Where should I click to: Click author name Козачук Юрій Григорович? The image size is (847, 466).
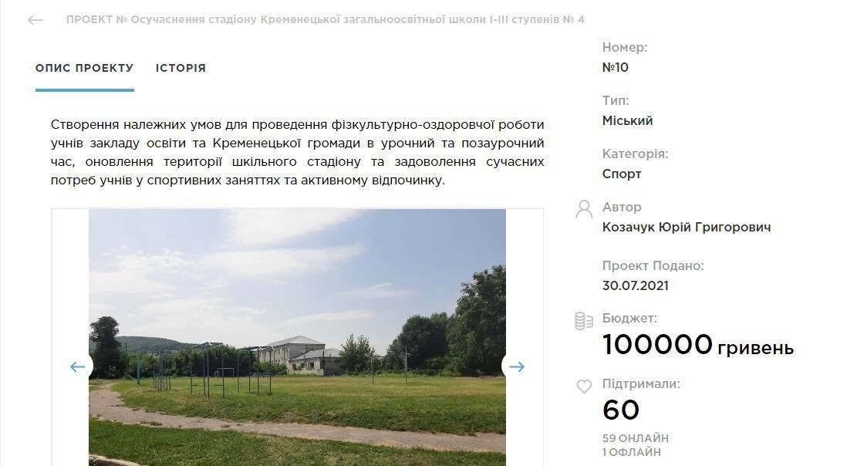tap(687, 228)
